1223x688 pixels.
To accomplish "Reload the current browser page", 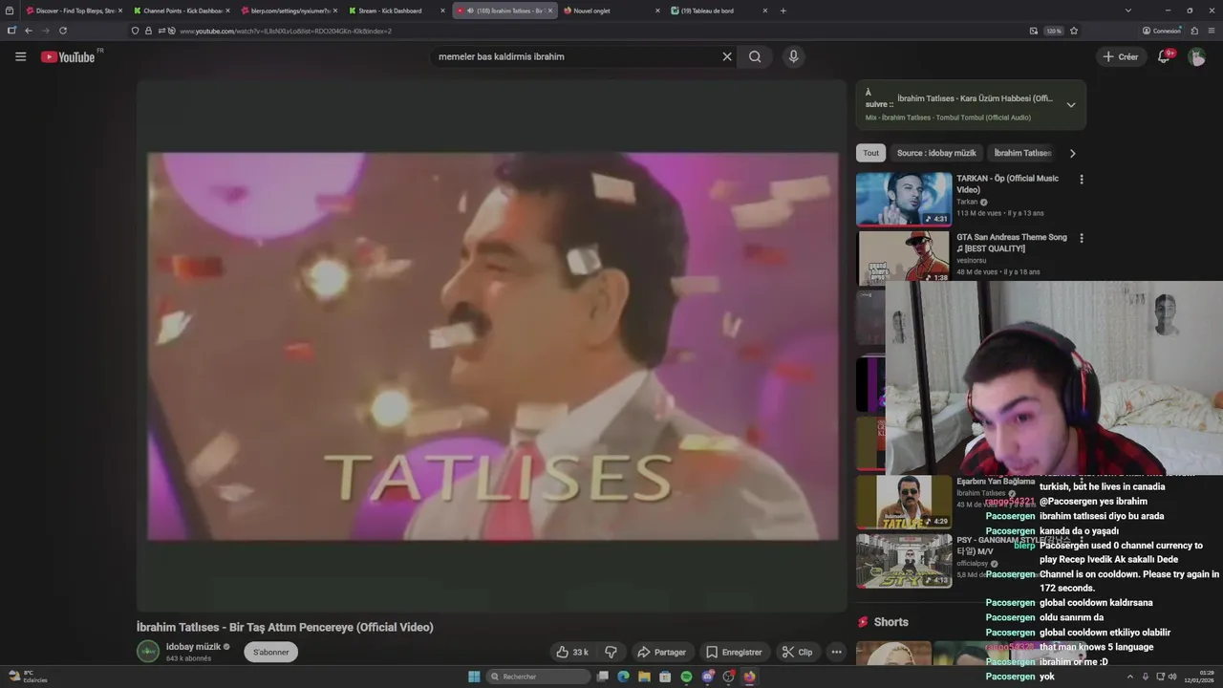I will tap(63, 31).
